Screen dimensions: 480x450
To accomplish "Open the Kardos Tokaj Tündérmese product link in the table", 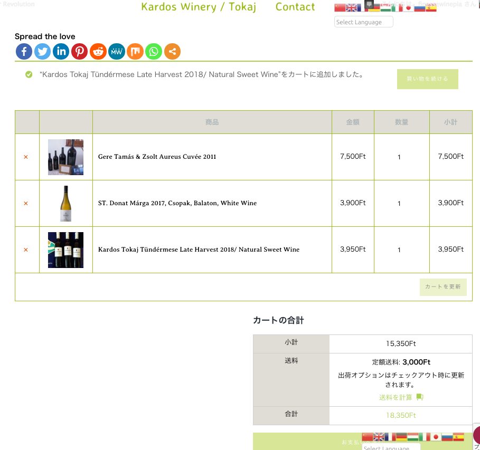I will coord(199,250).
